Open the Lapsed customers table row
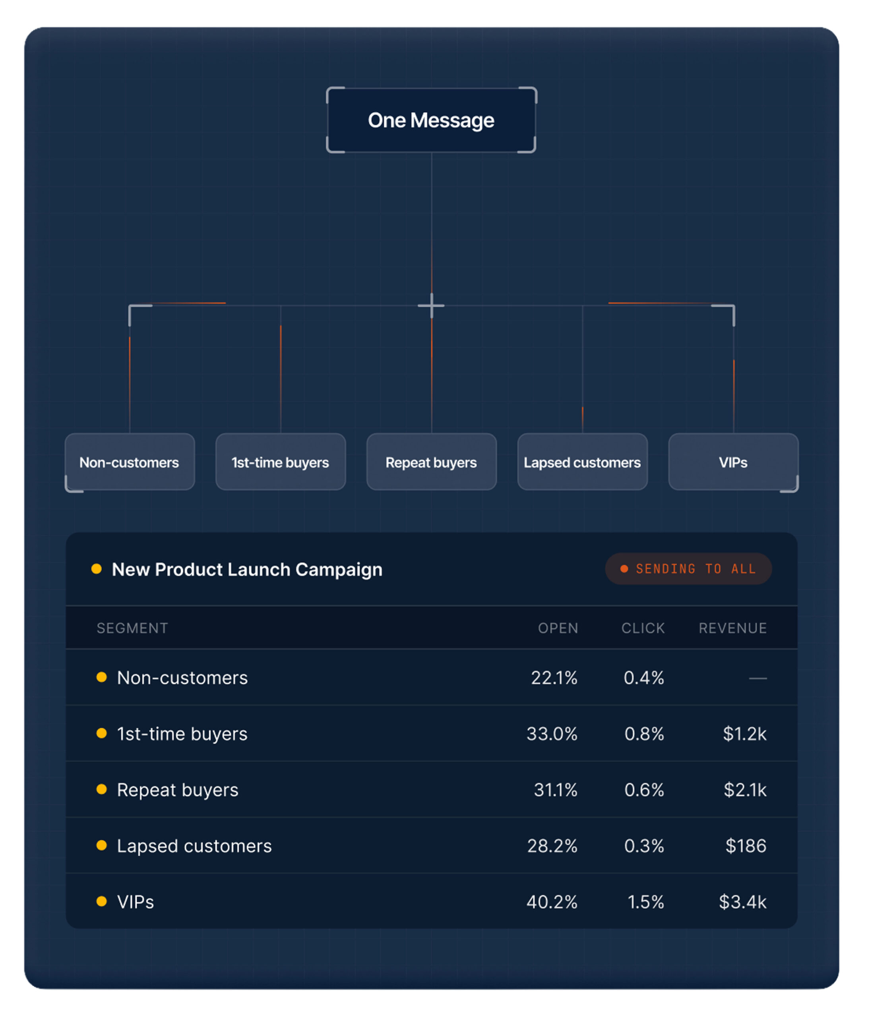 432,845
